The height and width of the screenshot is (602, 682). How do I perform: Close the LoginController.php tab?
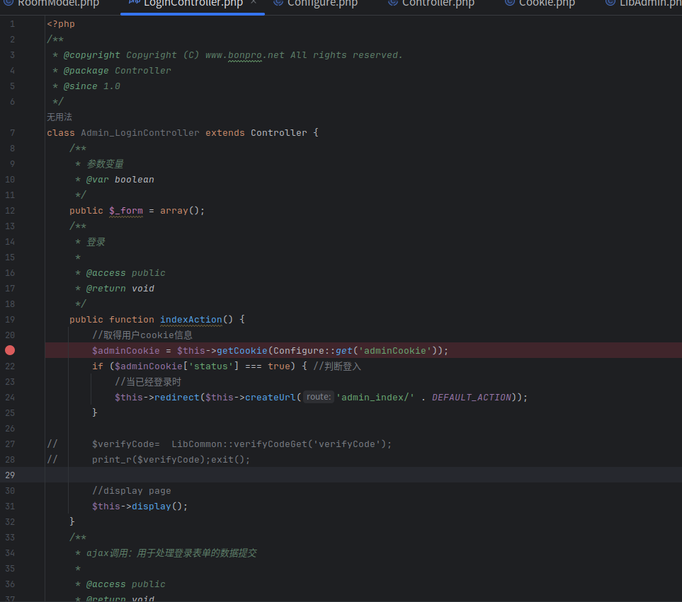254,3
